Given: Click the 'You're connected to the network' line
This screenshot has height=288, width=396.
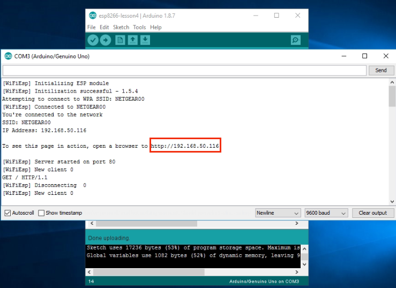Looking at the screenshot, I should coord(53,115).
